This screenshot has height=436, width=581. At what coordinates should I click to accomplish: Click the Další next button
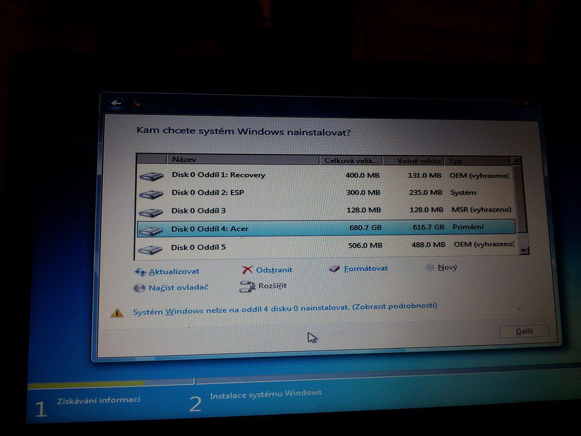(x=524, y=331)
